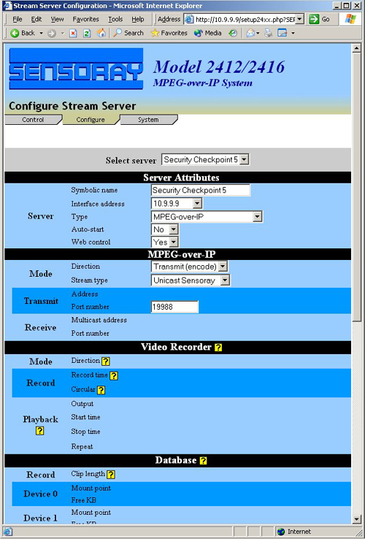Screen dimensions: 365x539
Task: Open the Back button history dropdown arrow
Action: [x=41, y=34]
